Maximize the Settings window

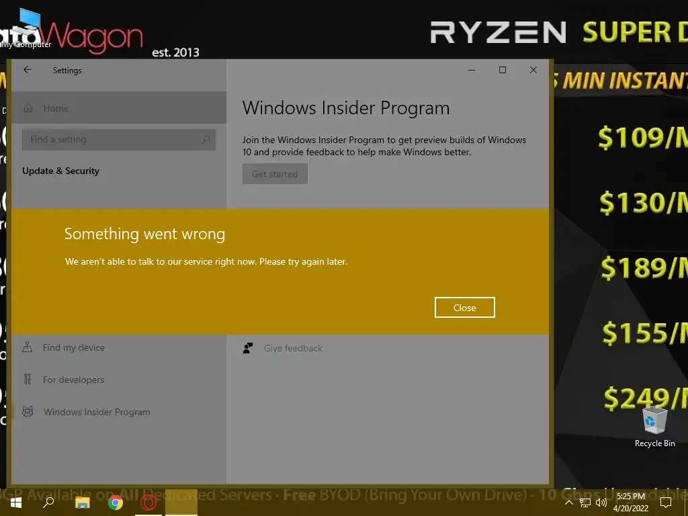pyautogui.click(x=503, y=70)
